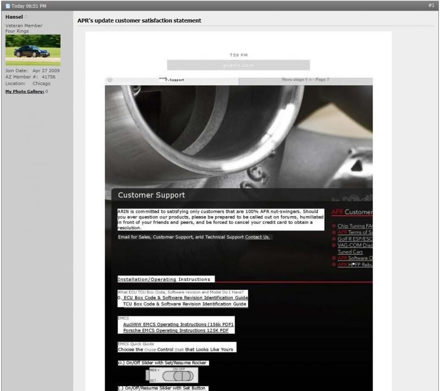
Task: Click "On/Off/Resume Slider with Set Button" label
Action: [x=163, y=388]
